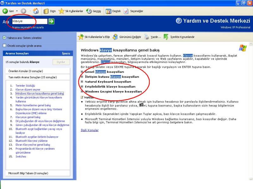The image size is (253, 189).
Task: Open result Başka klavye düzeni veya Giriş Yöntemi
Action: tap(39, 111)
